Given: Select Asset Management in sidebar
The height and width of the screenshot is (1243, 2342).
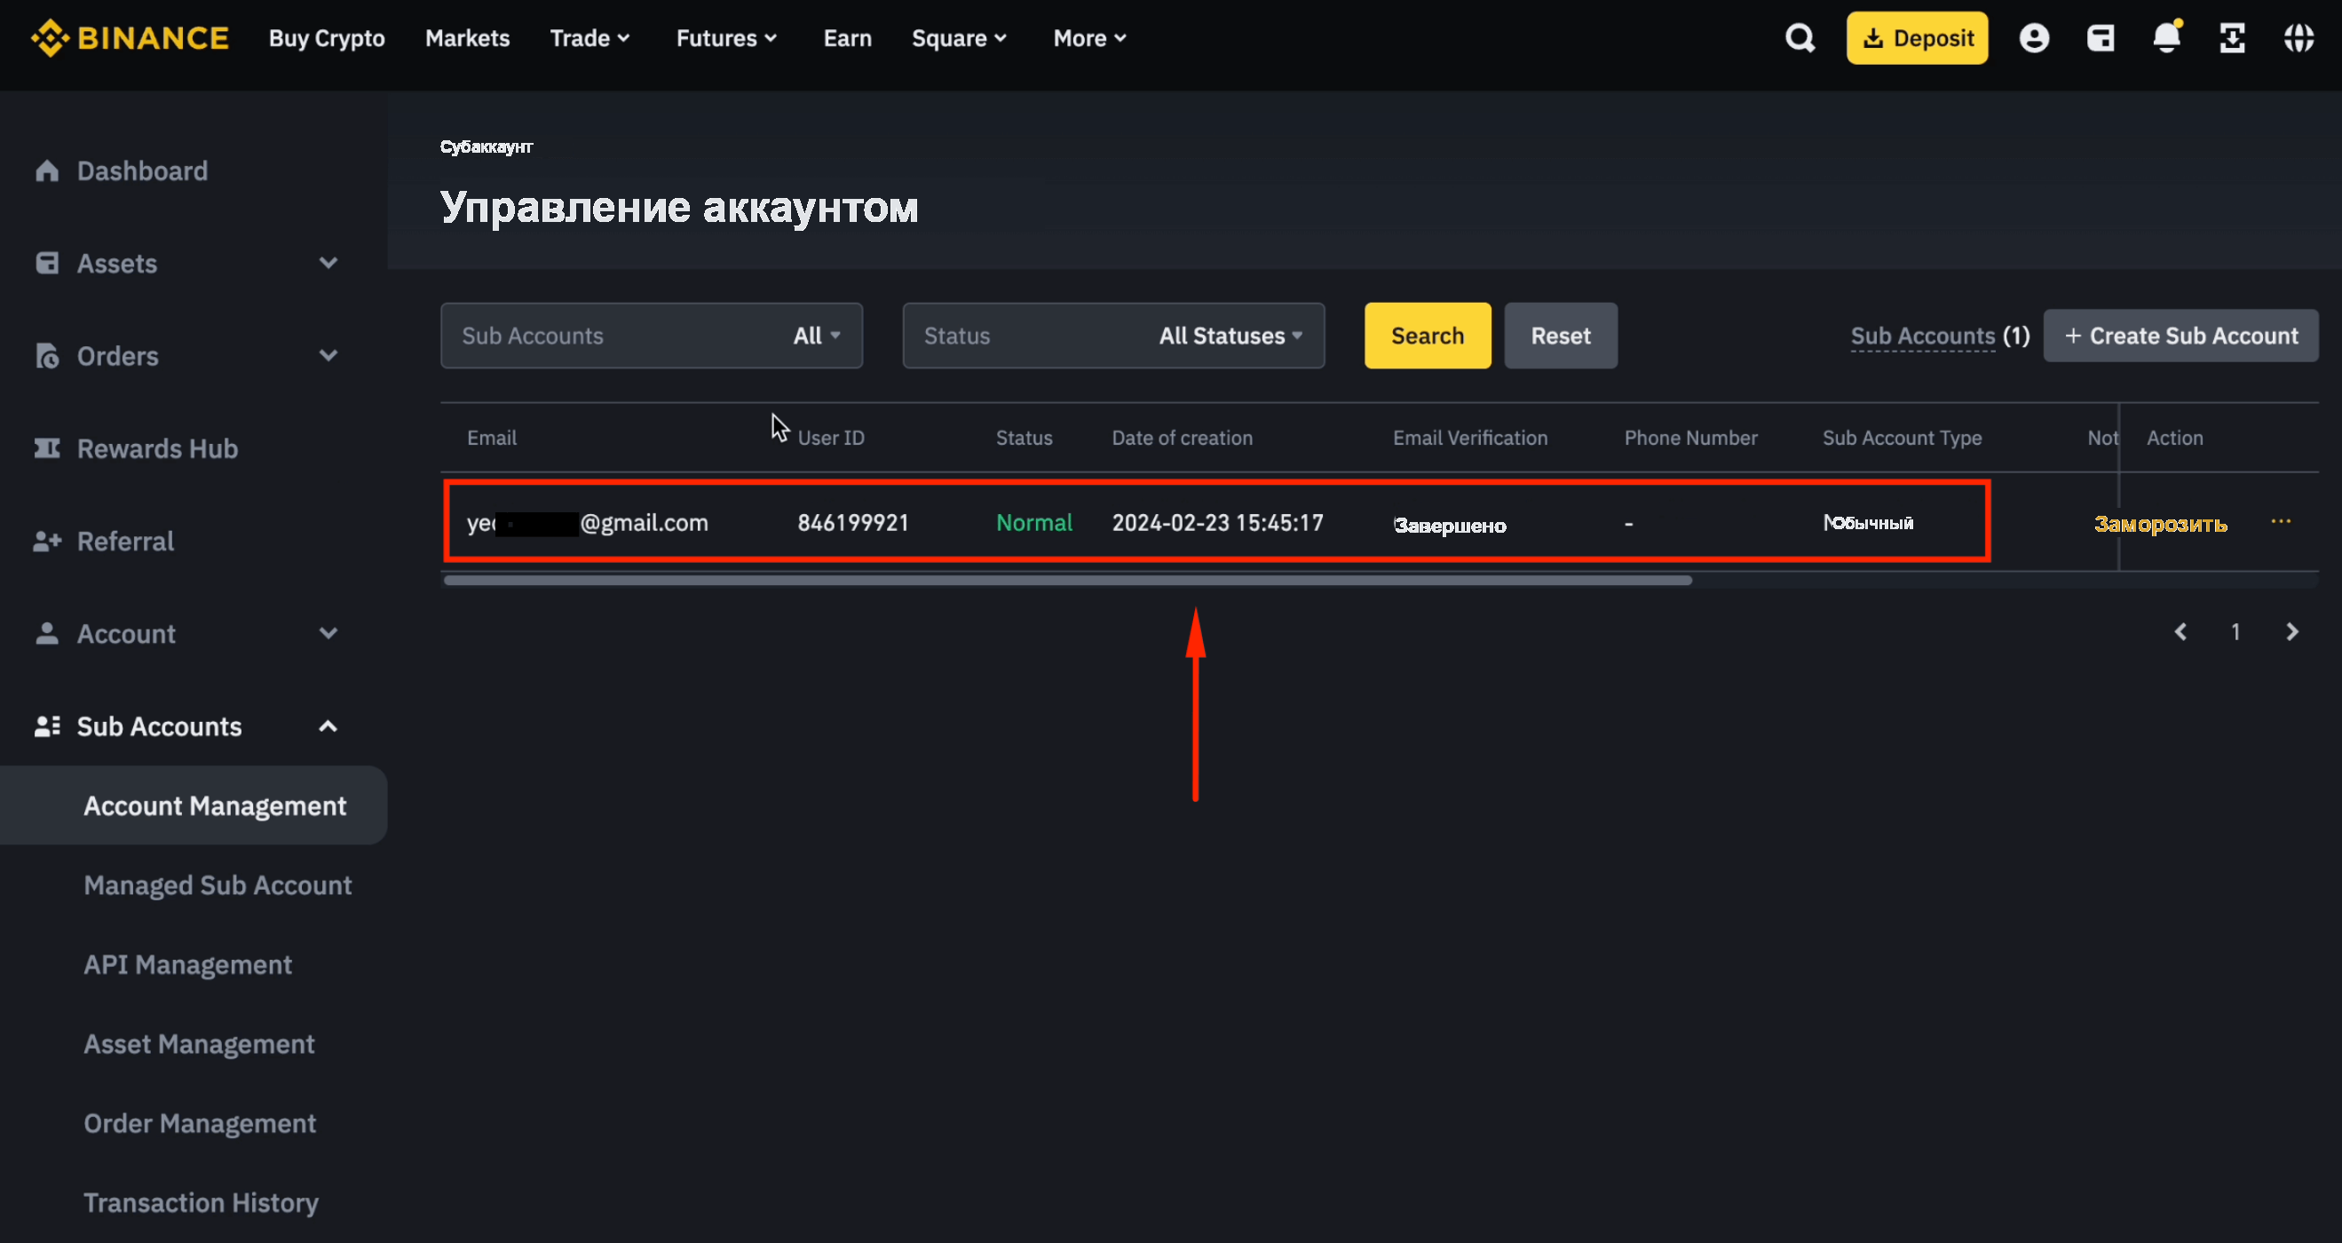Looking at the screenshot, I should tap(199, 1044).
